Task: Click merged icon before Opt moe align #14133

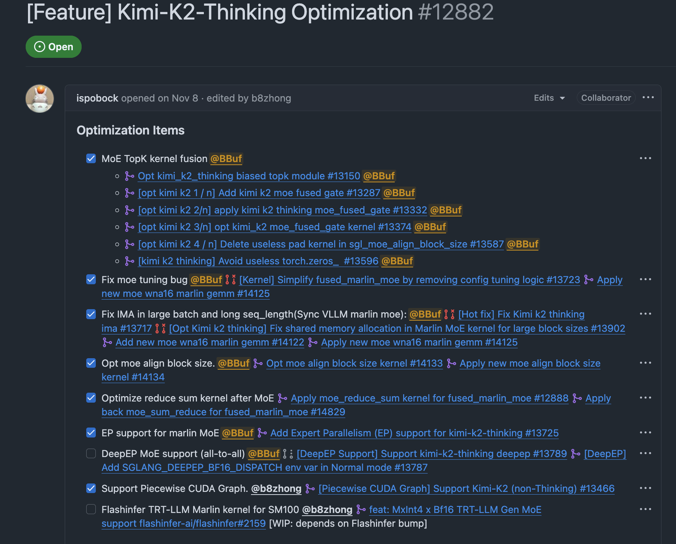Action: coord(258,363)
